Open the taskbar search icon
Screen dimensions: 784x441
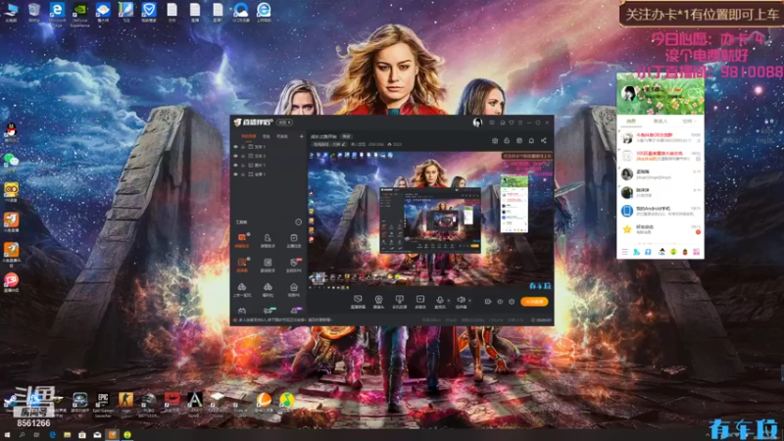point(22,435)
